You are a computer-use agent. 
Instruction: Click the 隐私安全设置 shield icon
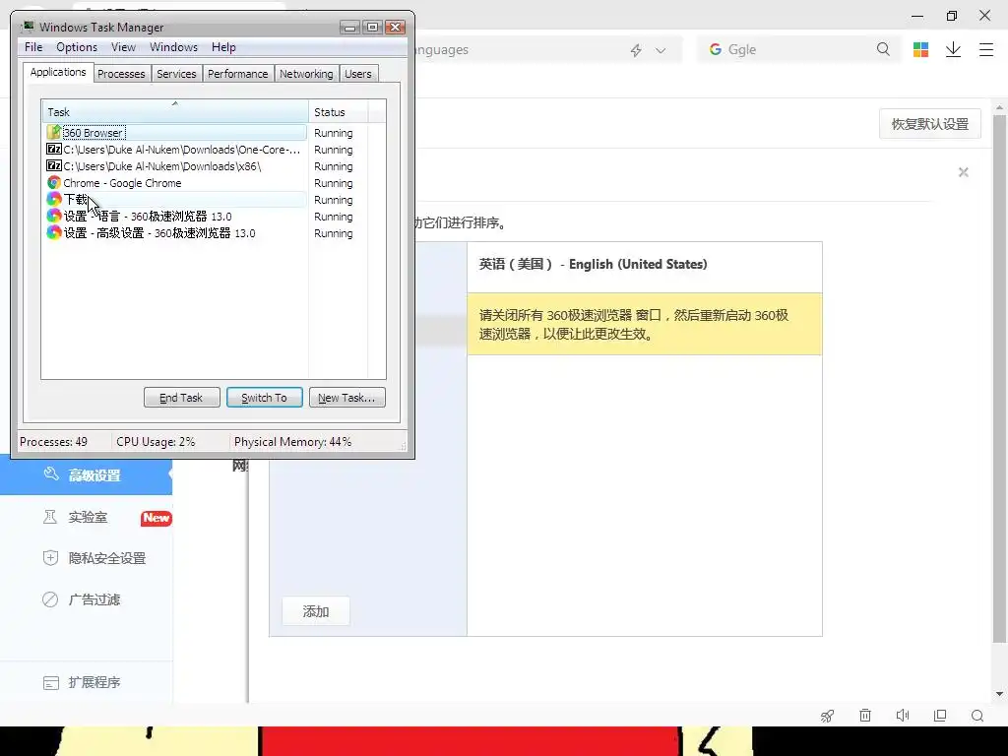click(50, 558)
